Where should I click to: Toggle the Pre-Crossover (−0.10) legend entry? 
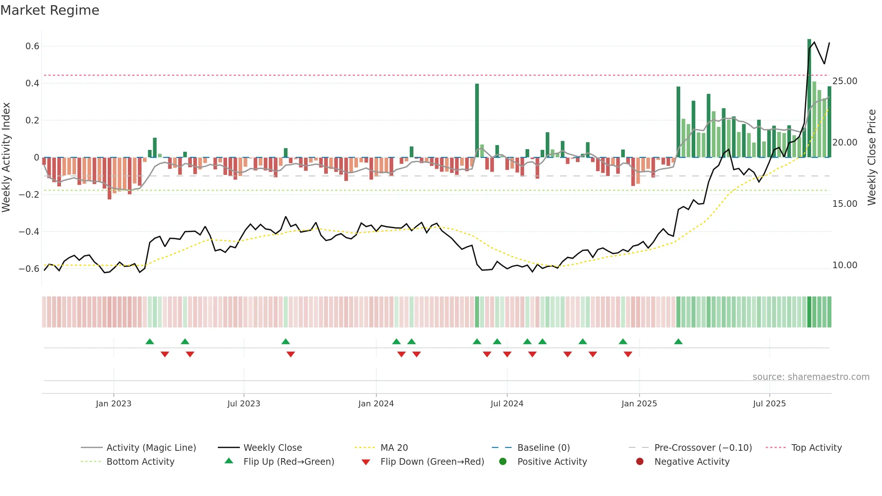(x=690, y=448)
